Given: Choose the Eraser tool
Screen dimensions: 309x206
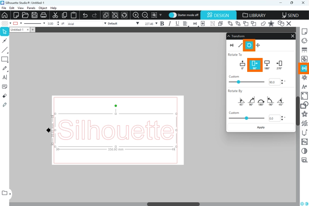Looking at the screenshot, I should tap(5, 95).
